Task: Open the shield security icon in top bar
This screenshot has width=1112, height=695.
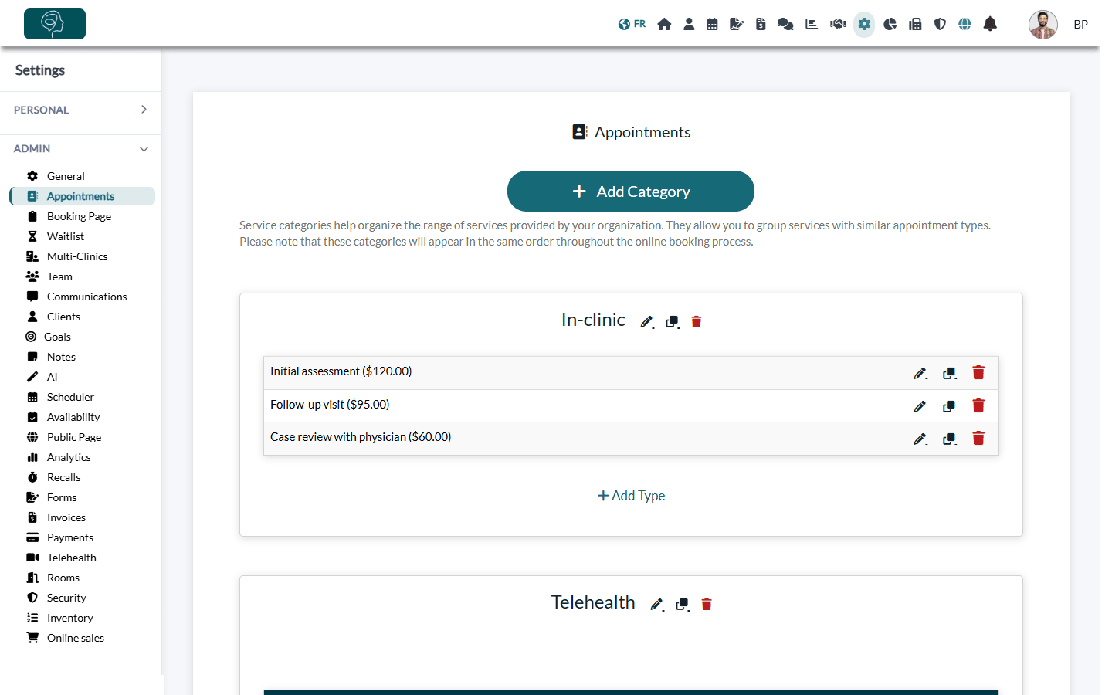Action: [940, 24]
